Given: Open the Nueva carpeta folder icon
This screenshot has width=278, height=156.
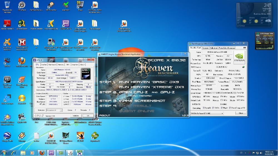Looking at the screenshot, I should [36, 25].
